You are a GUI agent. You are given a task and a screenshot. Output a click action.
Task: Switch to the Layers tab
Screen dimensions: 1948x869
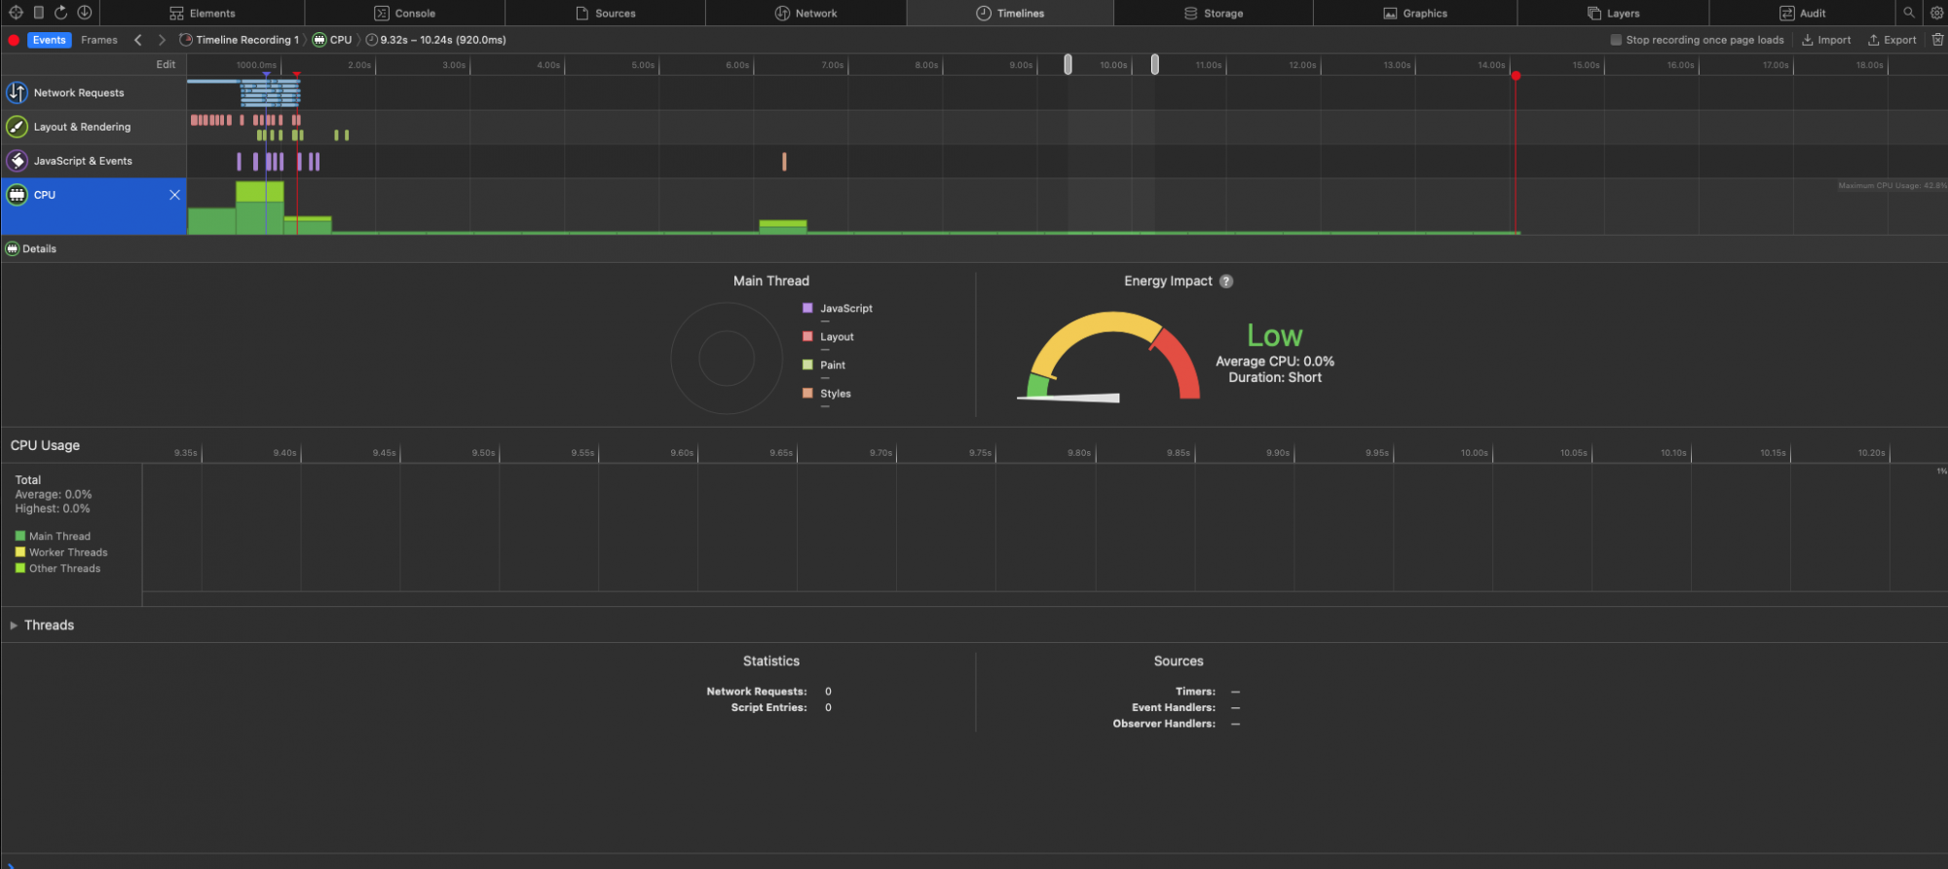pos(1614,13)
